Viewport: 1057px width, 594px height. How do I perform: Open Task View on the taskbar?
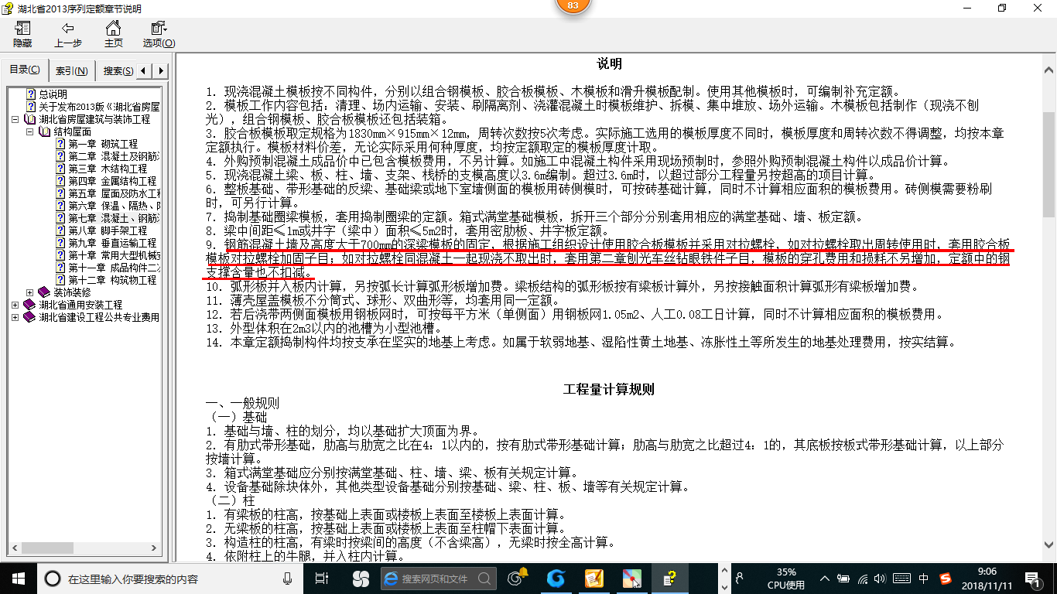[322, 578]
